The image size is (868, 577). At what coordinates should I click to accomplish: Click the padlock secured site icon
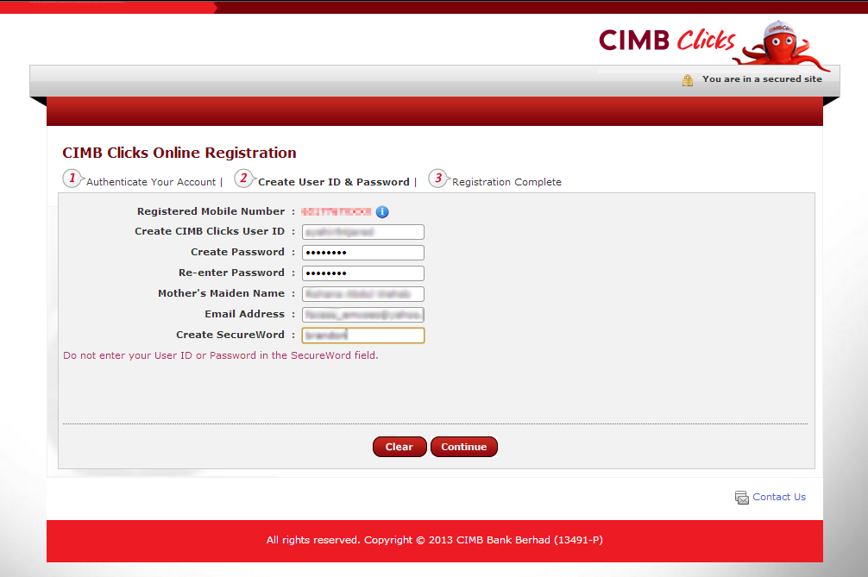click(688, 80)
